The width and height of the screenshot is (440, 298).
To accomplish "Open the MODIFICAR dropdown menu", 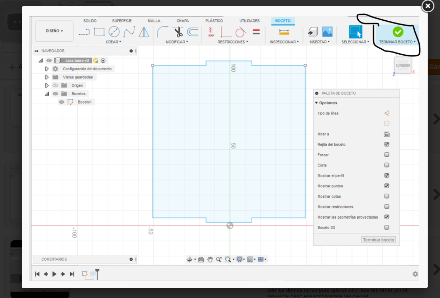I will pyautogui.click(x=177, y=42).
